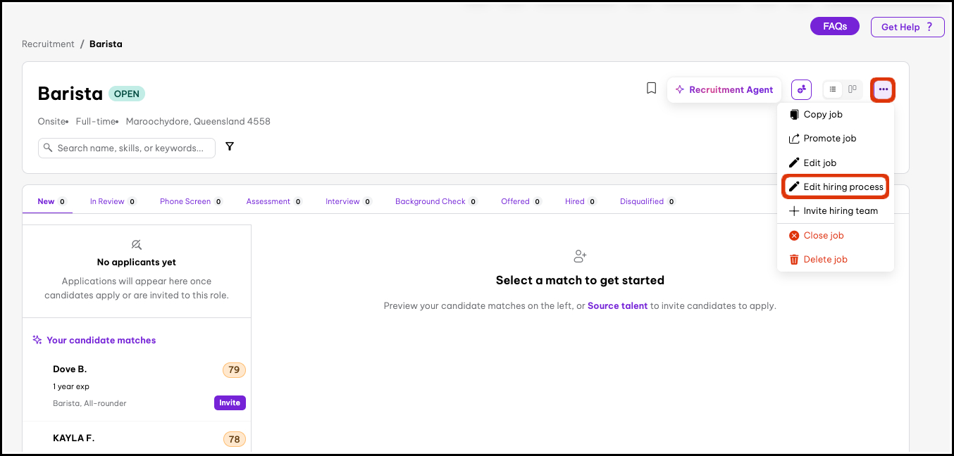Viewport: 954px width, 456px height.
Task: Click the Promote job share icon
Action: click(794, 139)
